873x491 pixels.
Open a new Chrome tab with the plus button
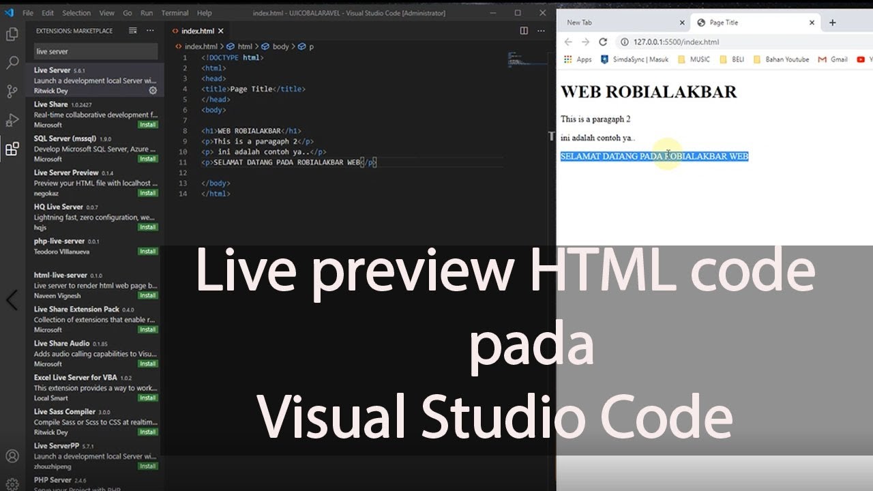click(x=832, y=23)
